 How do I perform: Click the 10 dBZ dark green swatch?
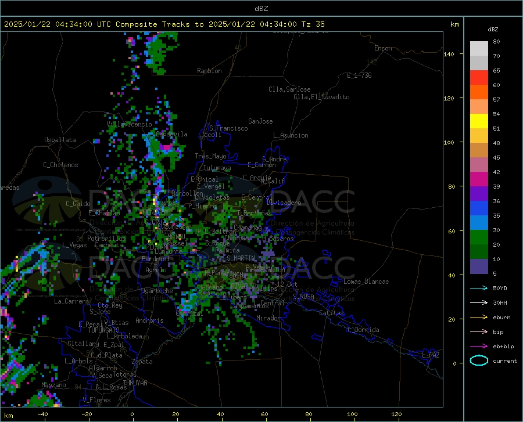point(479,252)
